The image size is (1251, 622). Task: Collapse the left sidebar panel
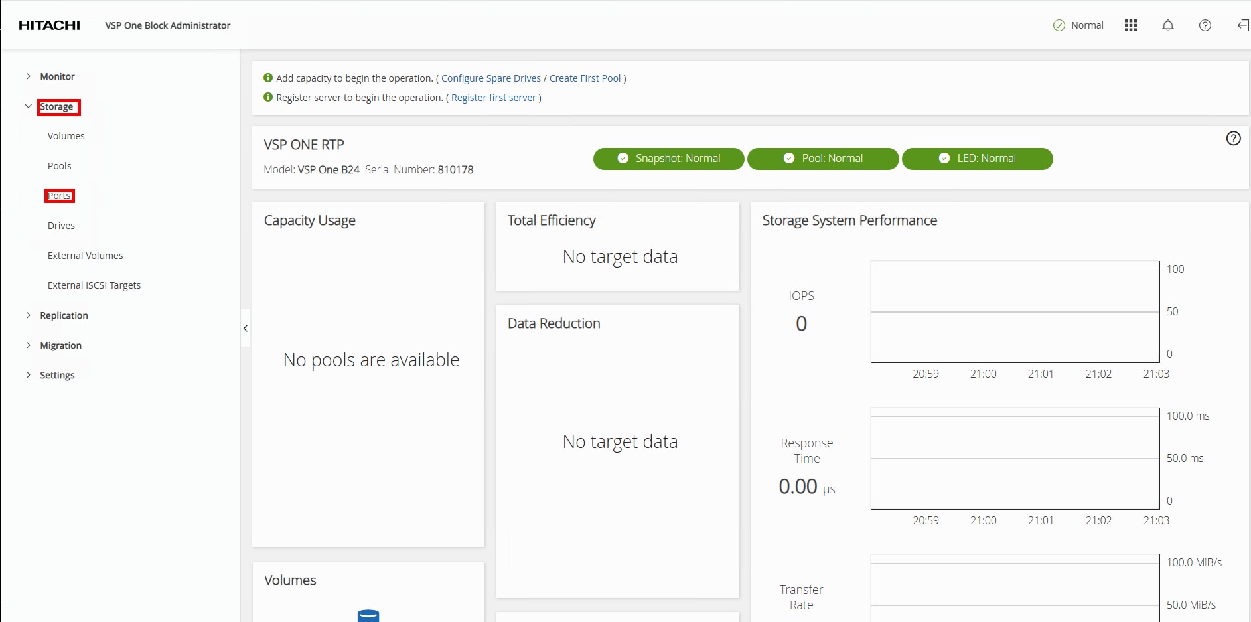coord(246,328)
